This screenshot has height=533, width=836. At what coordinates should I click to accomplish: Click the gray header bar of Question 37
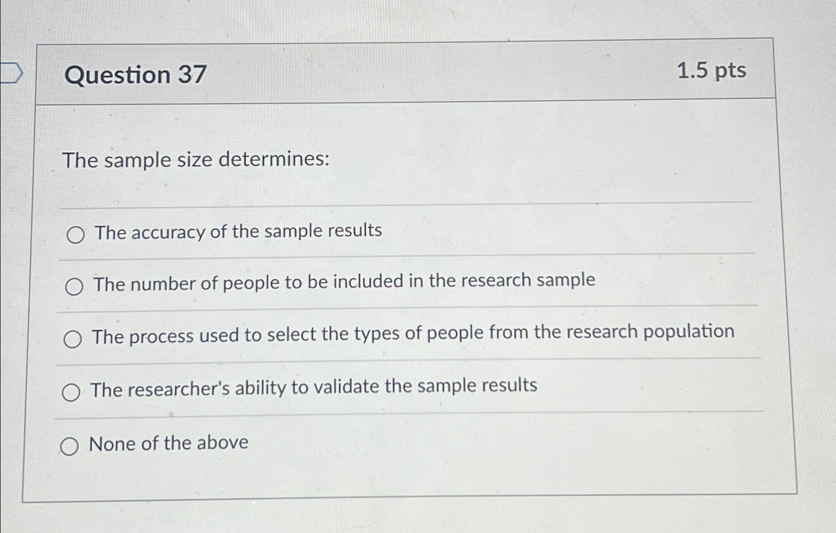click(397, 72)
